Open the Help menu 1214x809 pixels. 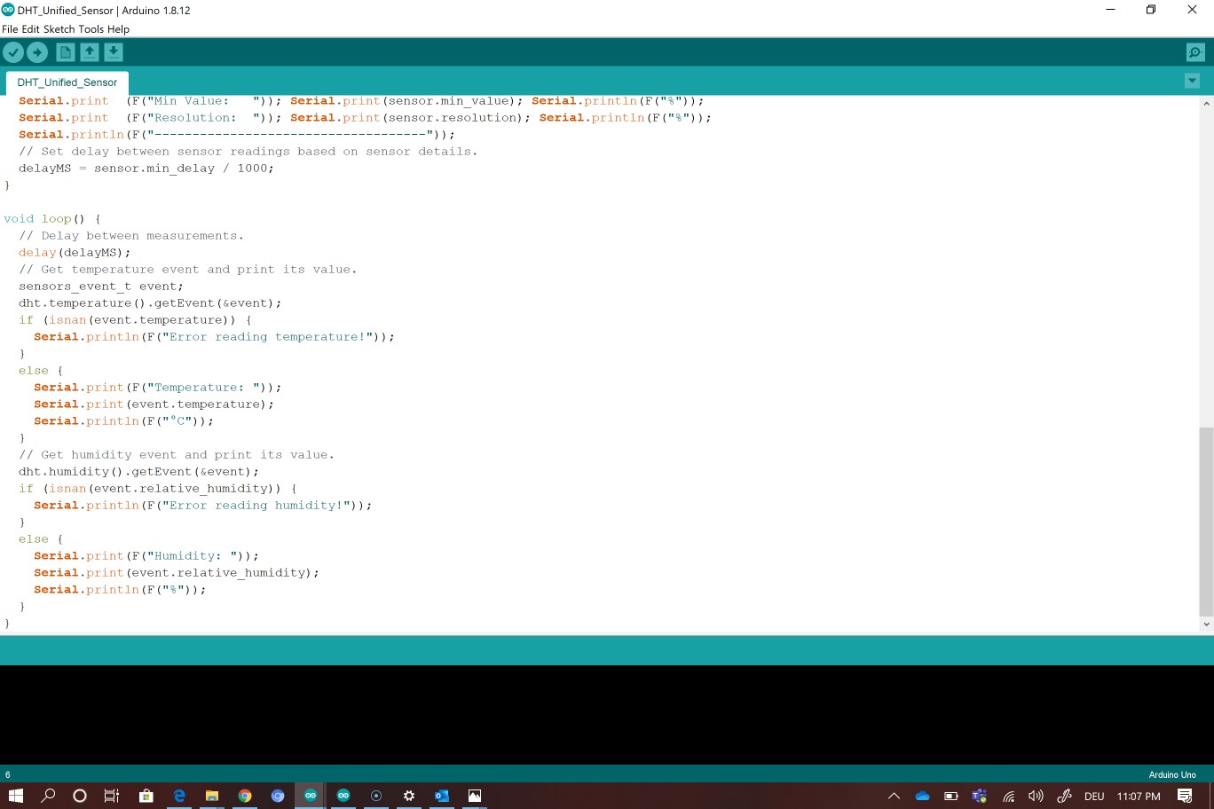[118, 28]
